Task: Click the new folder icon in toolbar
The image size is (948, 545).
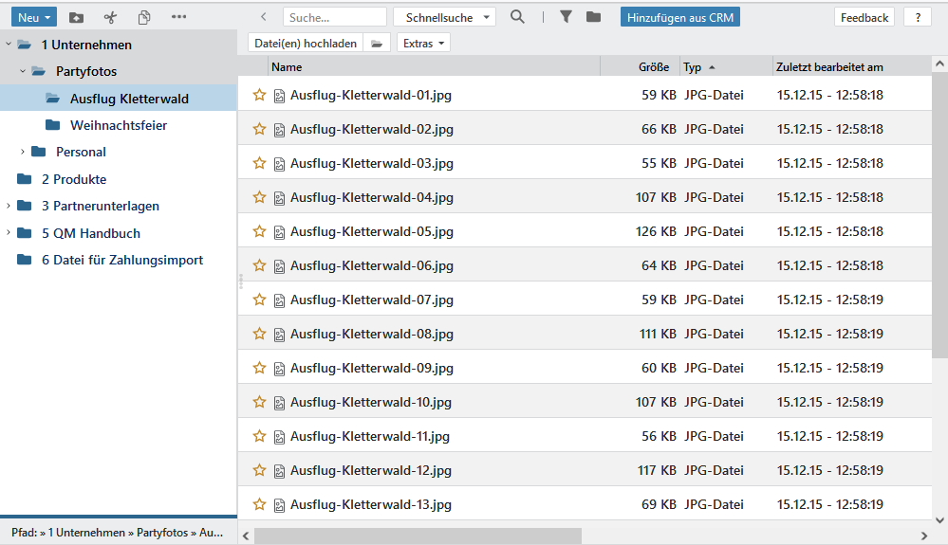Action: pyautogui.click(x=77, y=17)
